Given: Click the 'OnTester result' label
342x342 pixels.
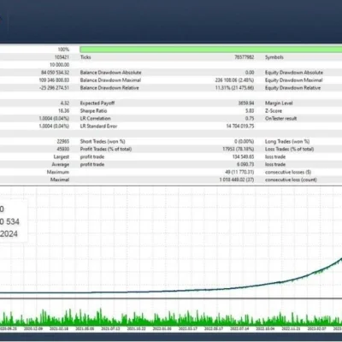Looking at the screenshot, I should click(280, 119).
